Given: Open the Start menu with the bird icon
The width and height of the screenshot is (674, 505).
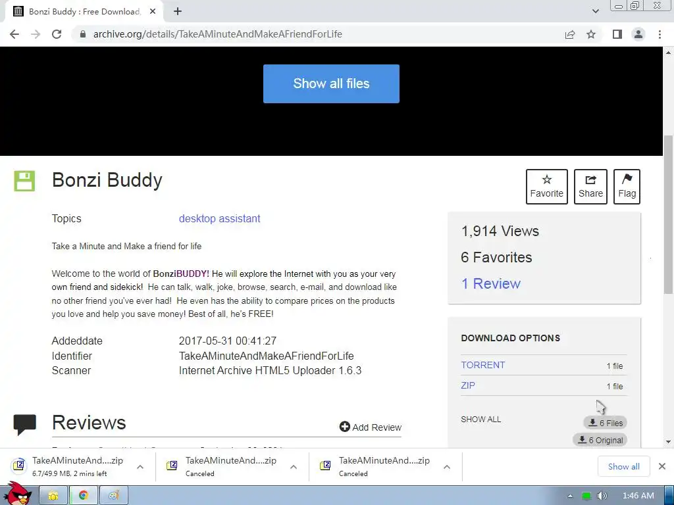Looking at the screenshot, I should click(x=17, y=494).
